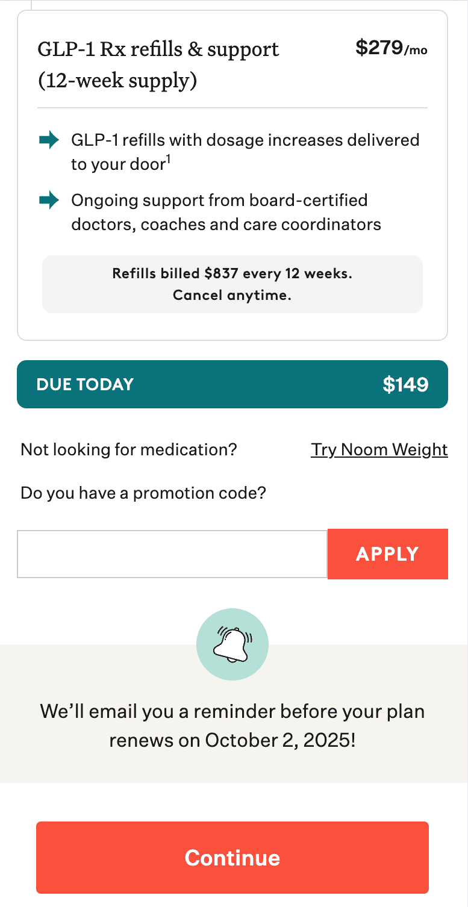Click the $279/mo price

point(391,48)
